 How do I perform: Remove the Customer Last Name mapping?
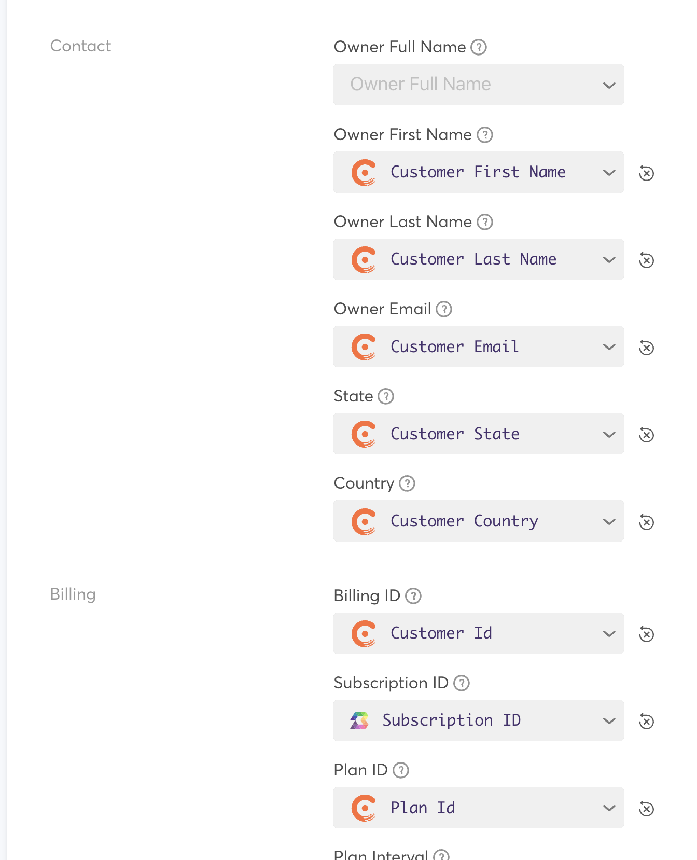point(646,260)
